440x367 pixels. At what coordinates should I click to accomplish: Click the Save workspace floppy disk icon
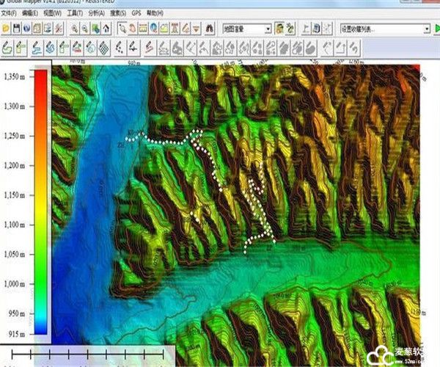click(17, 29)
